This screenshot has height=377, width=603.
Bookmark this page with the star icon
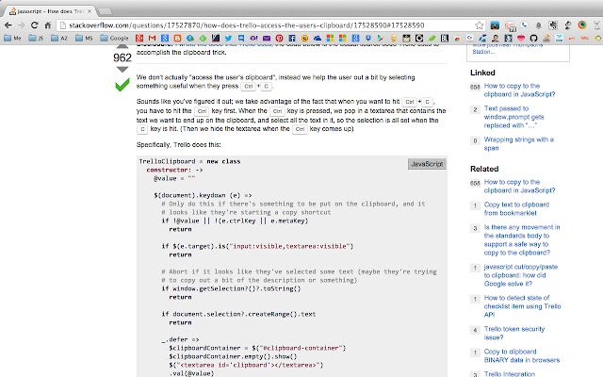pyautogui.click(x=480, y=25)
